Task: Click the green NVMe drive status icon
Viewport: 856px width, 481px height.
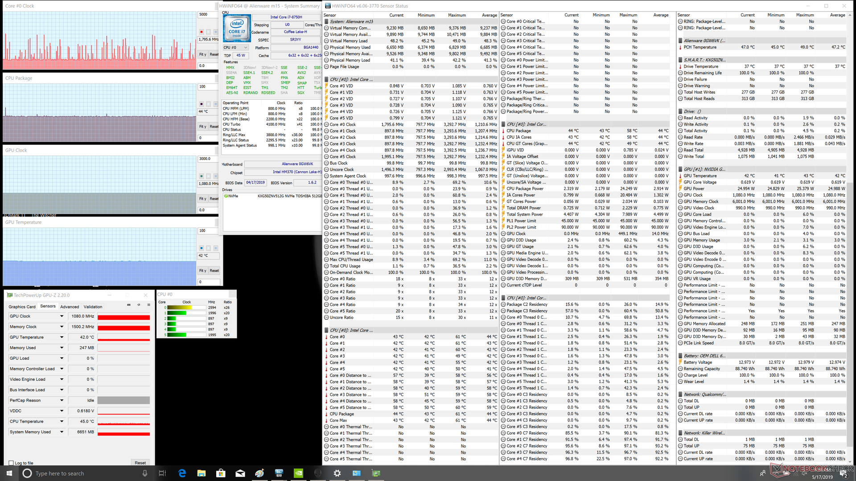Action: pos(226,196)
